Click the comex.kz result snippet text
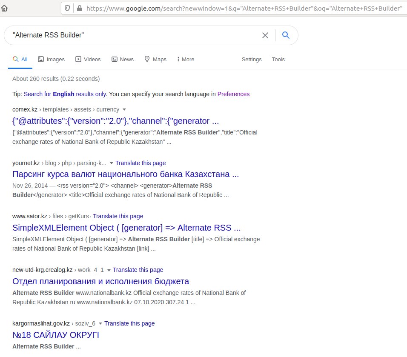407x357 pixels. point(135,137)
